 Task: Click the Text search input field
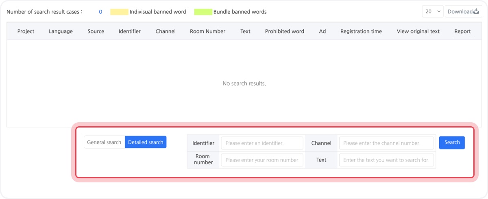386,160
